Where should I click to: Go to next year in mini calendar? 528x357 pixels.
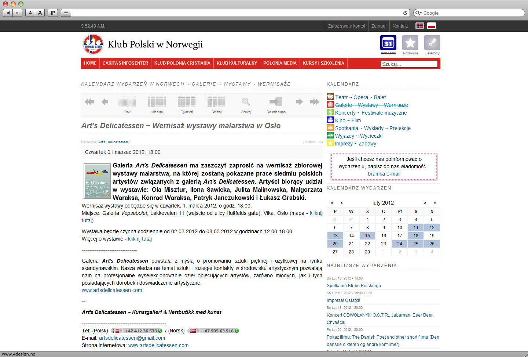(435, 203)
